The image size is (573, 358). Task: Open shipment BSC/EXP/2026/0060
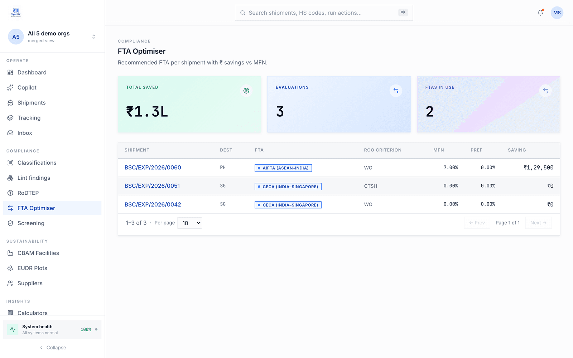[x=153, y=168]
